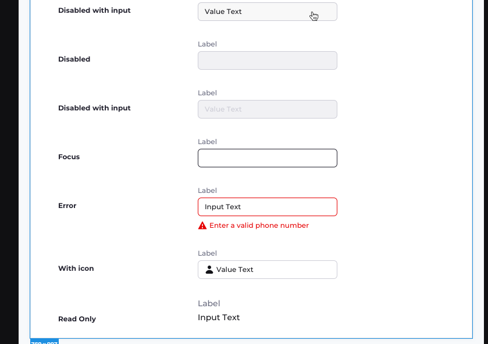Viewport: 488px width, 344px height.
Task: Click the topmost Value Text input box
Action: coord(267,11)
